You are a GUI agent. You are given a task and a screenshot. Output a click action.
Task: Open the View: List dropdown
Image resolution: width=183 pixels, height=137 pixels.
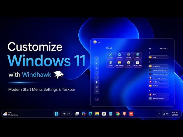tap(164, 49)
